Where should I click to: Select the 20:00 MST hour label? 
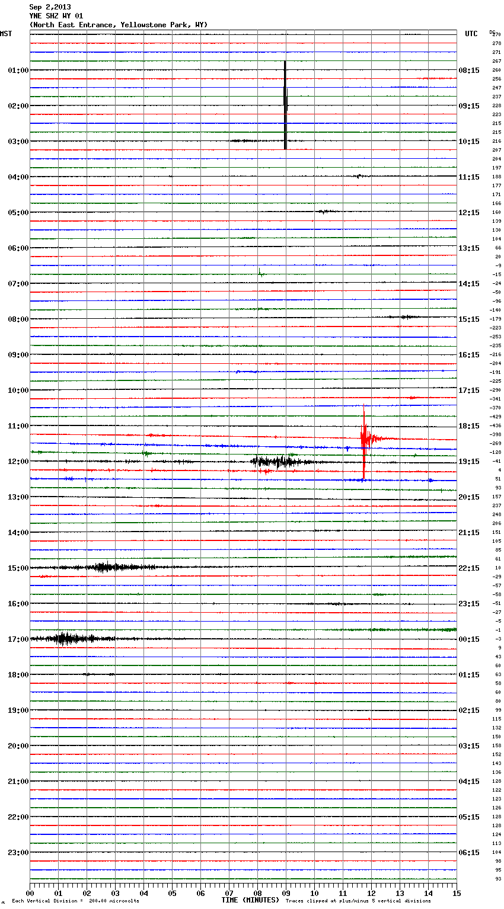pos(18,746)
